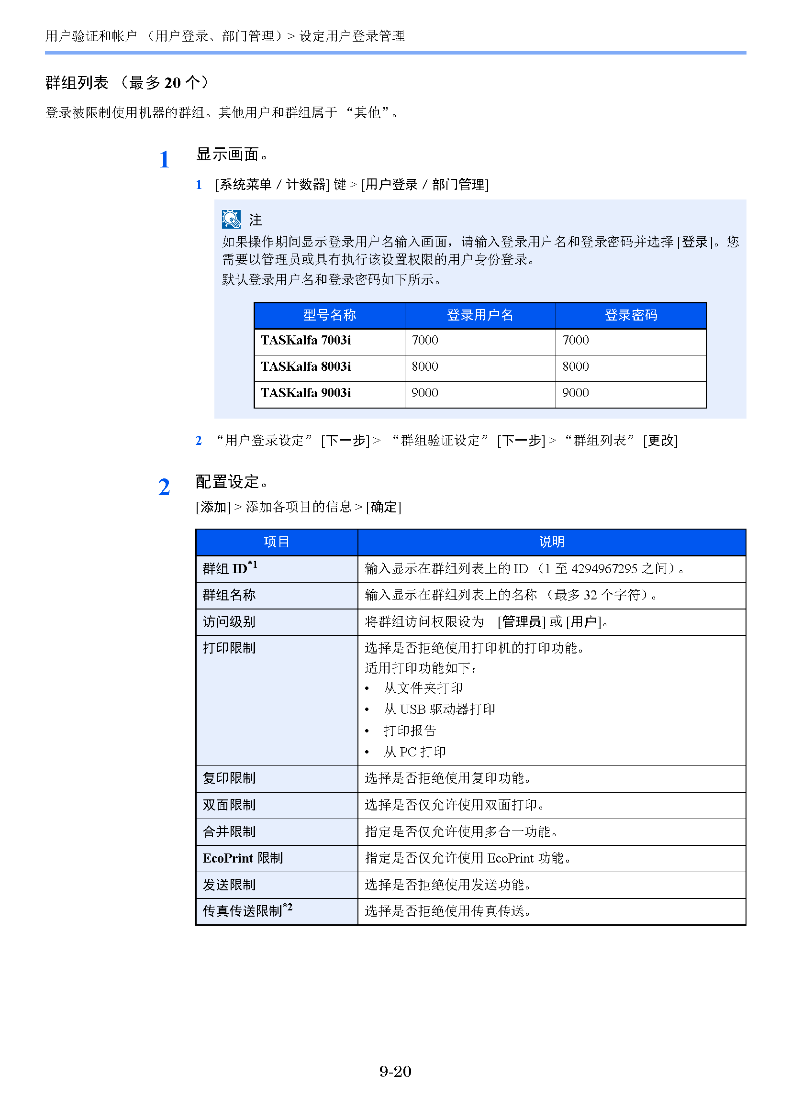Image resolution: width=791 pixels, height=1119 pixels.
Task: Click the description 选择是否拒绝使用传真传送
Action: (x=447, y=911)
